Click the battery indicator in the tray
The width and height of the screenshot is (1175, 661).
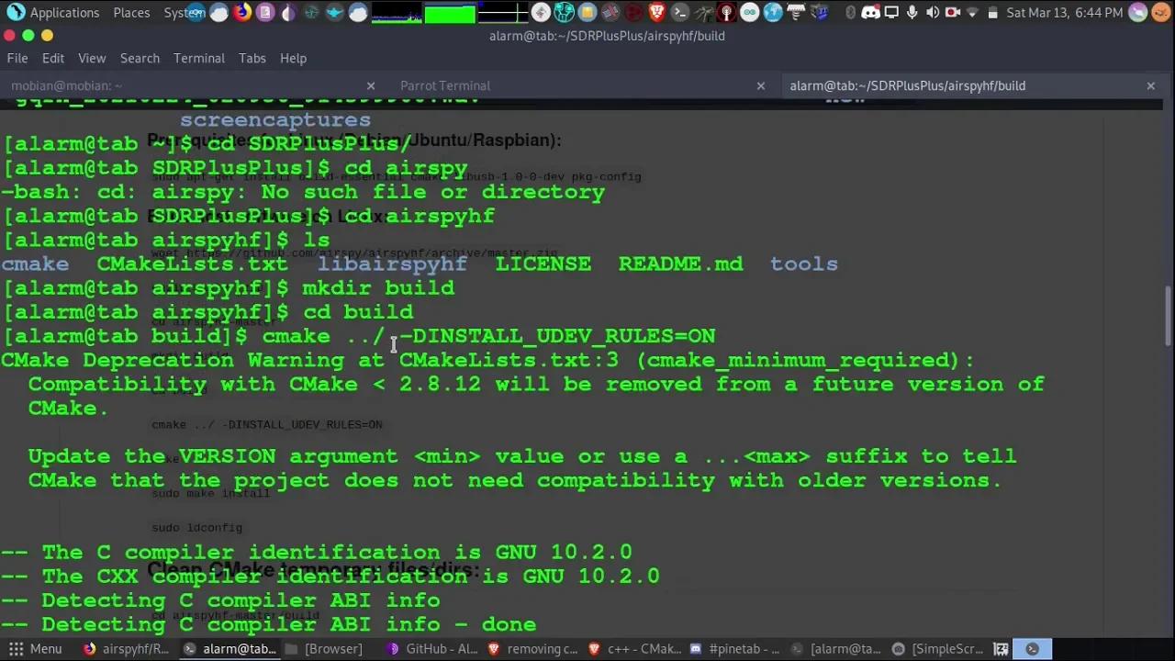992,12
